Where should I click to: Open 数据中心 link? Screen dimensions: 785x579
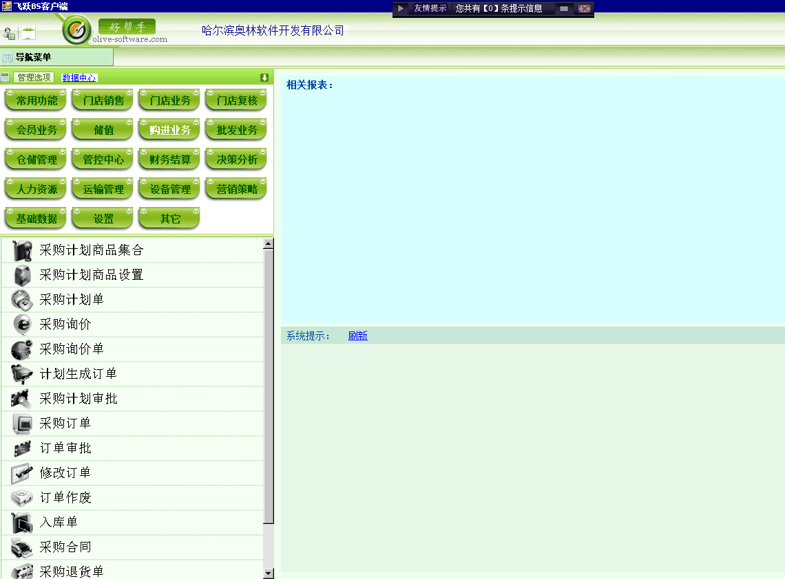tap(79, 77)
